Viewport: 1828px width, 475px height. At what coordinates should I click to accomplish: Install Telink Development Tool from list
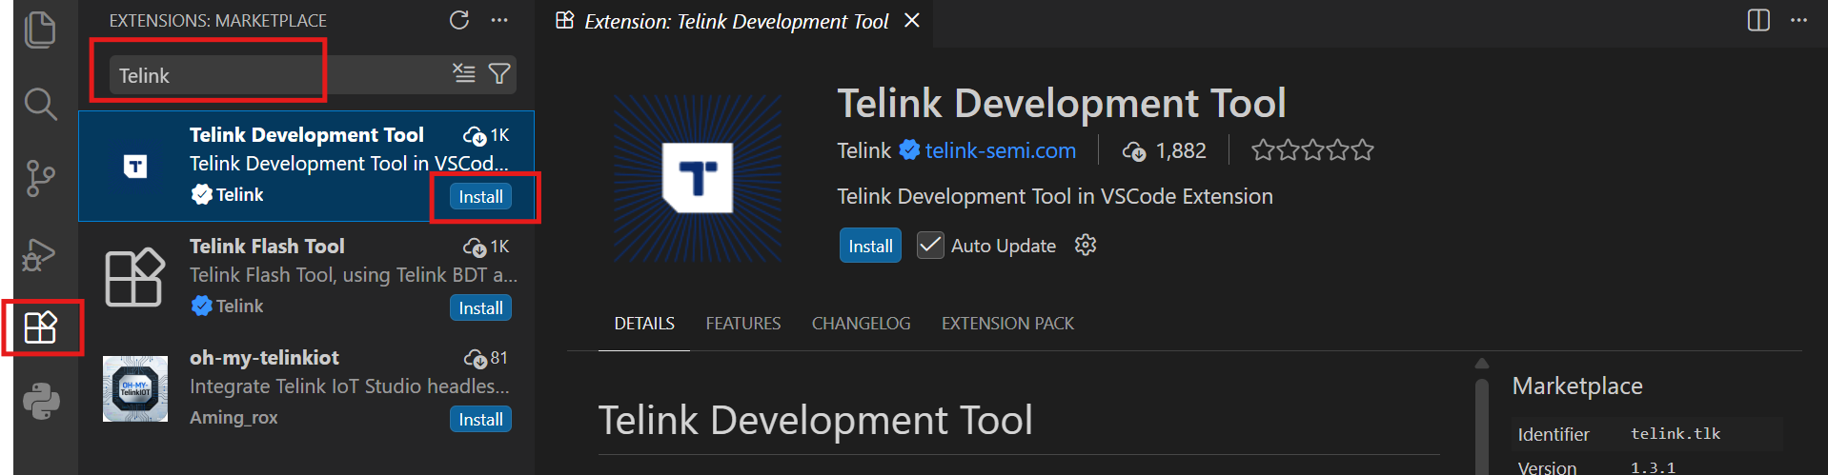point(480,197)
